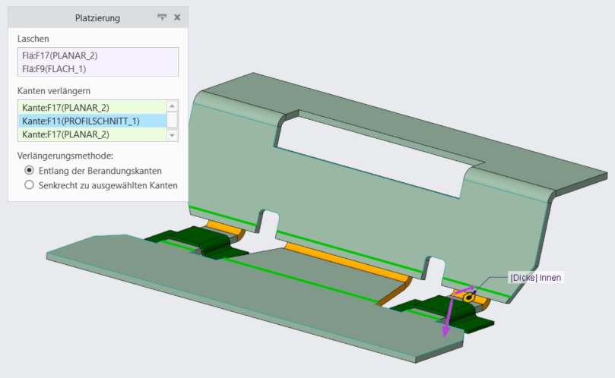Click the Kanten verlängern list scroll-up arrow
615x378 pixels.
tap(172, 106)
